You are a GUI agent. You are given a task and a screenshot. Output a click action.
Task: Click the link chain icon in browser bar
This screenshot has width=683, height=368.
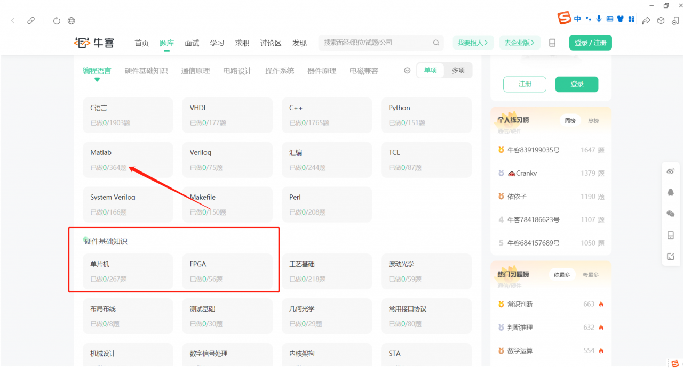click(31, 21)
